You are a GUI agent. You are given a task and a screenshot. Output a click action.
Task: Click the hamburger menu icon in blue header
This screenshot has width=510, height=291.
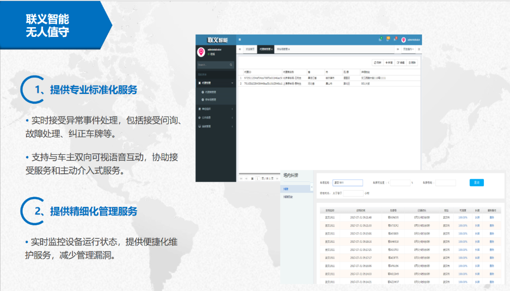coord(239,40)
